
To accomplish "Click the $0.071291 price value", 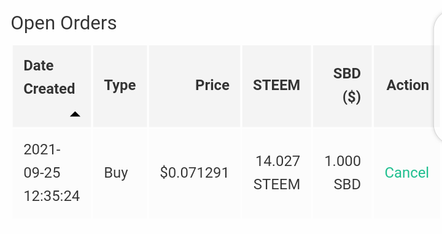I will tap(194, 172).
